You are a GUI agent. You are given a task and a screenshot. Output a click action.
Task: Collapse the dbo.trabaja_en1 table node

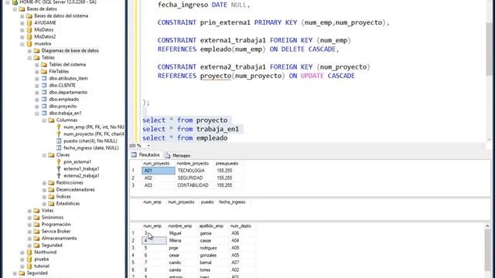36,114
